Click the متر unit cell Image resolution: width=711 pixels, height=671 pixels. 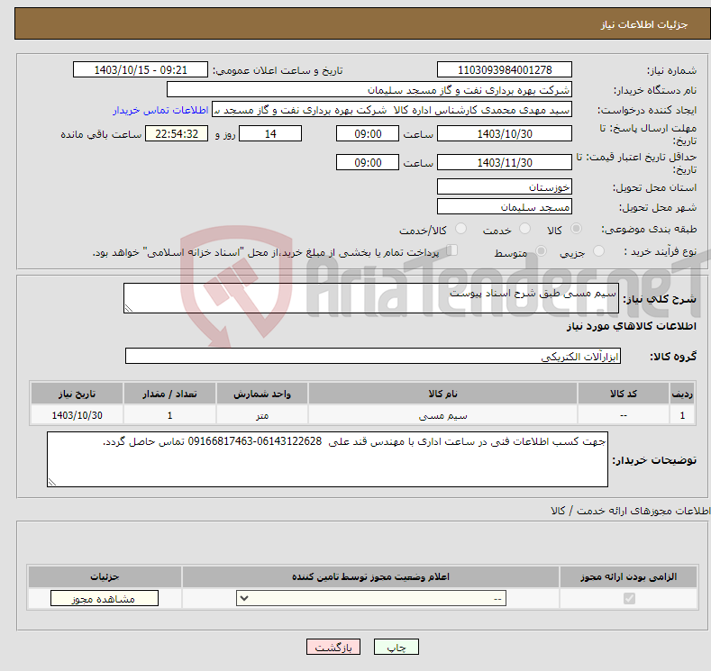262,415
